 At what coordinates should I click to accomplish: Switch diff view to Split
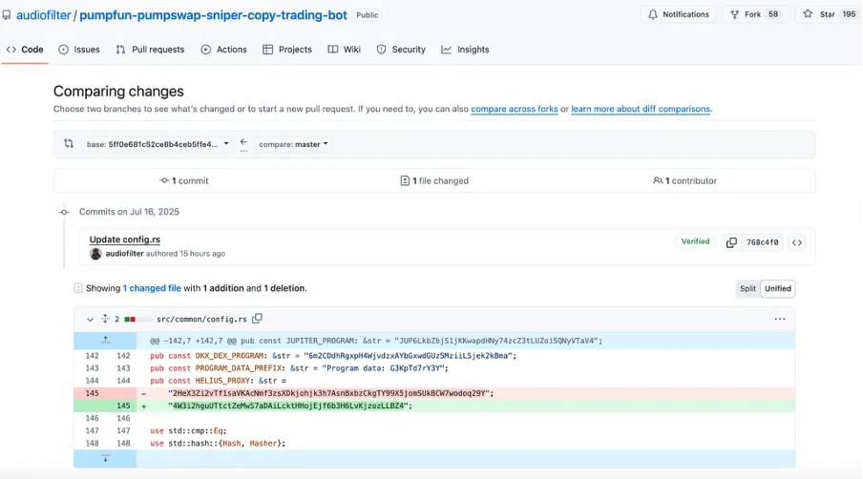pos(747,288)
